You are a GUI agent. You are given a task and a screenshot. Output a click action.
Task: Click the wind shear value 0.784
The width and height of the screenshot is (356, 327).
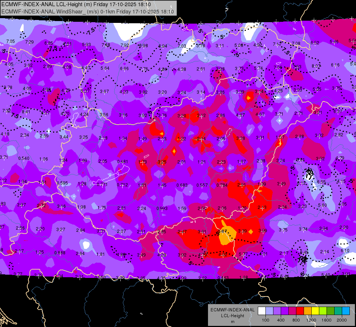tap(222, 185)
